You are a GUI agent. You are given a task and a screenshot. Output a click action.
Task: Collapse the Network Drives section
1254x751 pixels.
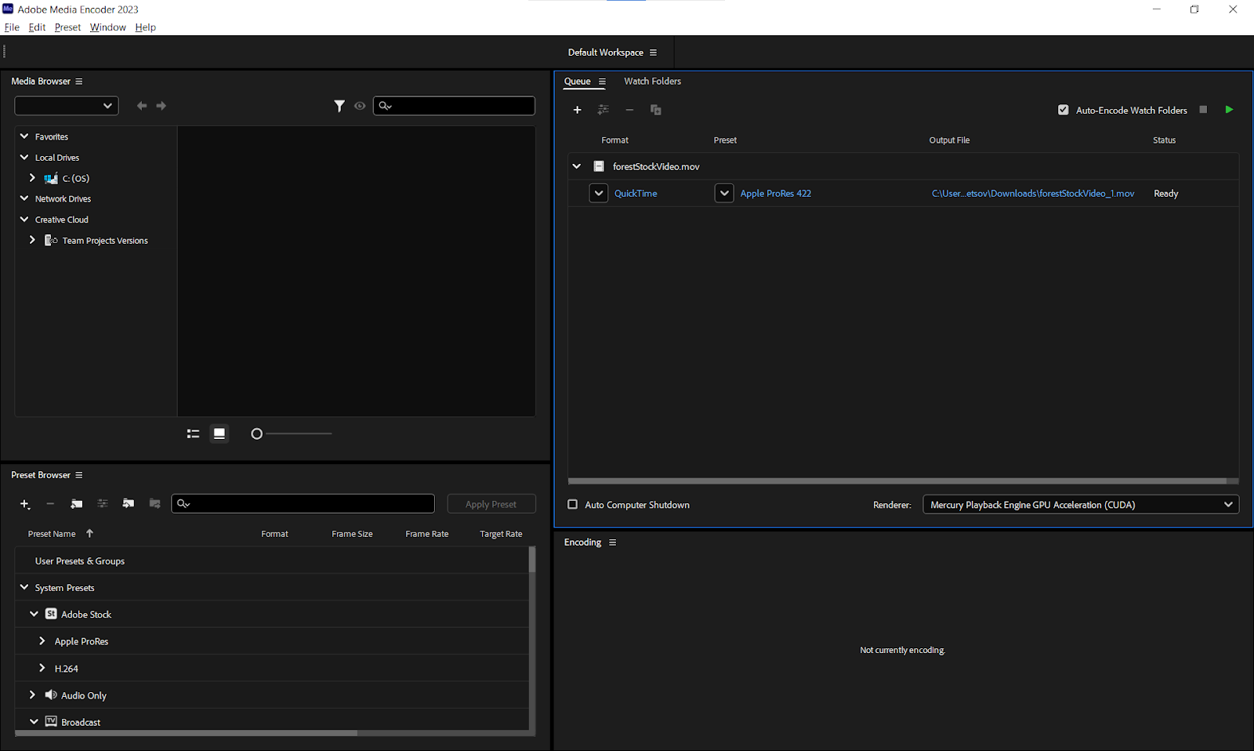24,198
